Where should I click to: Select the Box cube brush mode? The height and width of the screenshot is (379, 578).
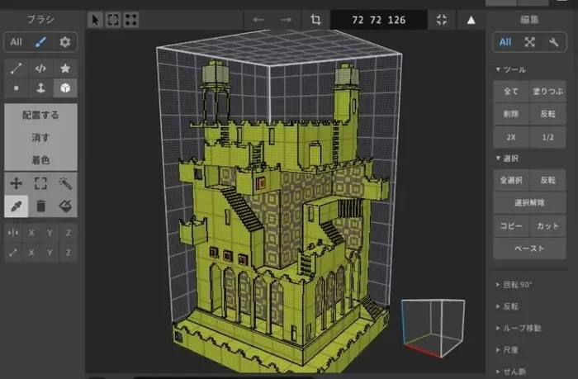[65, 88]
